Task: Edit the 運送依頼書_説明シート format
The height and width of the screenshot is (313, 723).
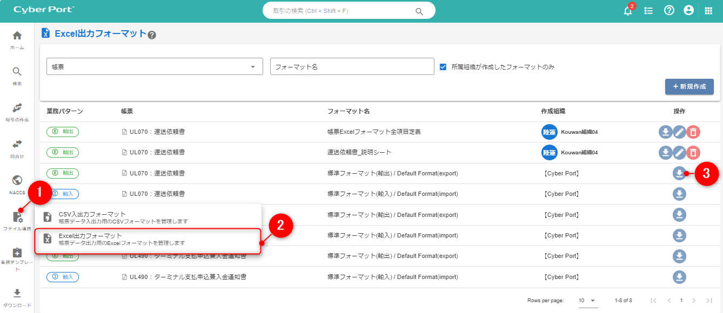Action: pyautogui.click(x=679, y=153)
